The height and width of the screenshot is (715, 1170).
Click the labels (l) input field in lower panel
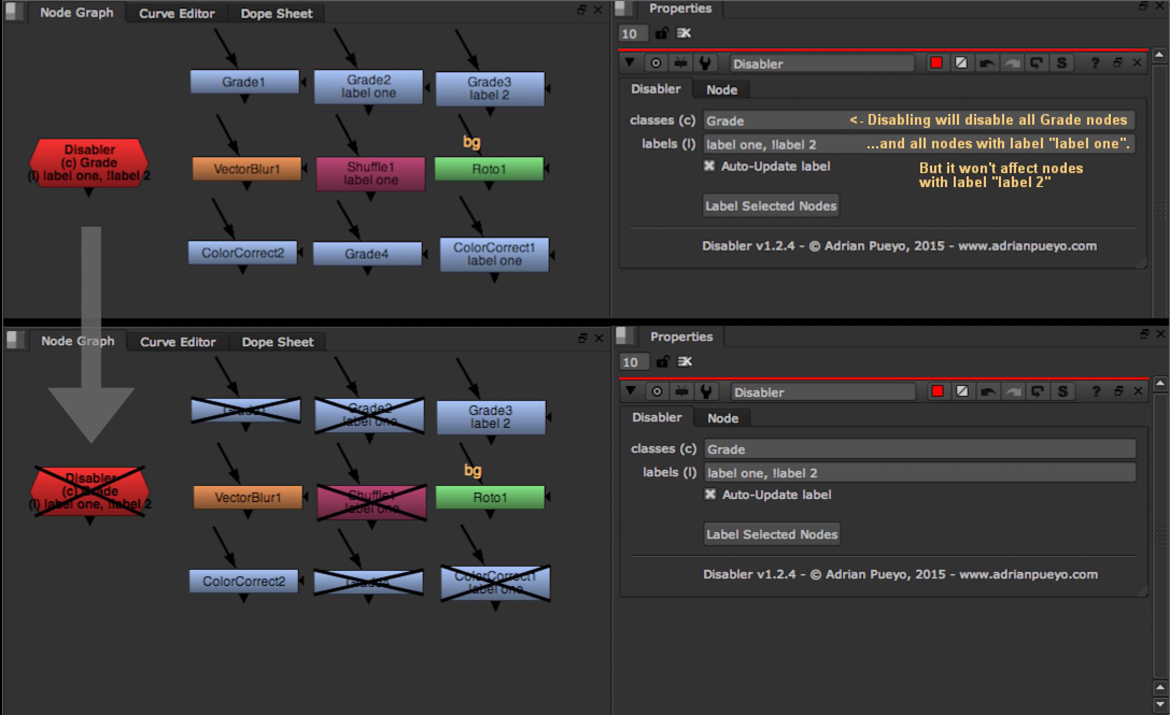click(x=919, y=473)
